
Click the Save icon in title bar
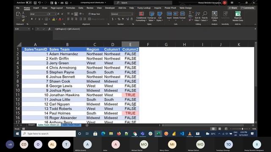pos(35,3)
